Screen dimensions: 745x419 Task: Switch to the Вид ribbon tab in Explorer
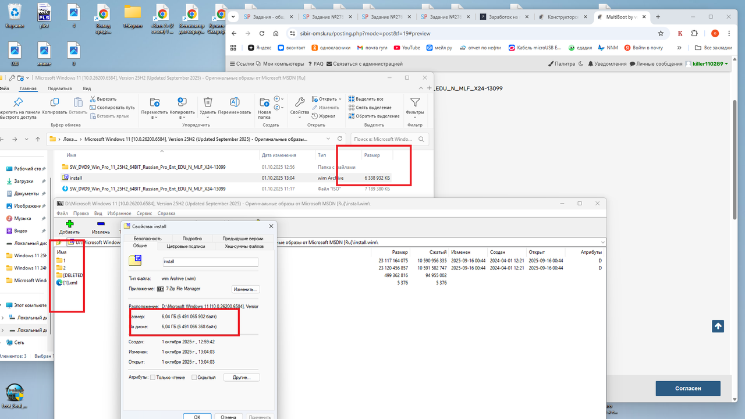[87, 88]
